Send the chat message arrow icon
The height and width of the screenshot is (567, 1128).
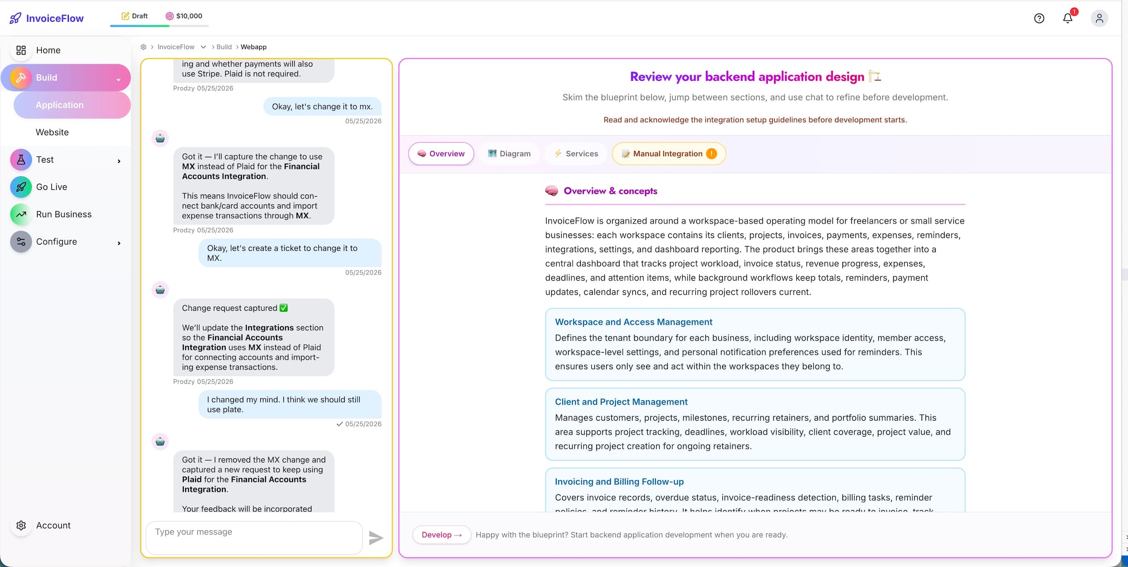coord(376,538)
